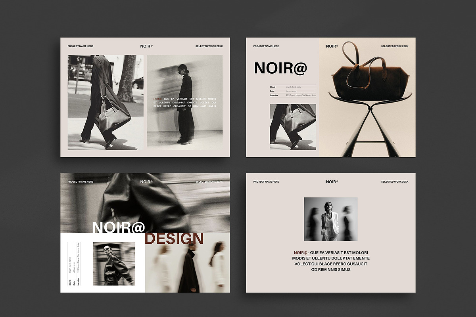
Task: Select the horizontal "Client" label
Action: click(x=273, y=87)
